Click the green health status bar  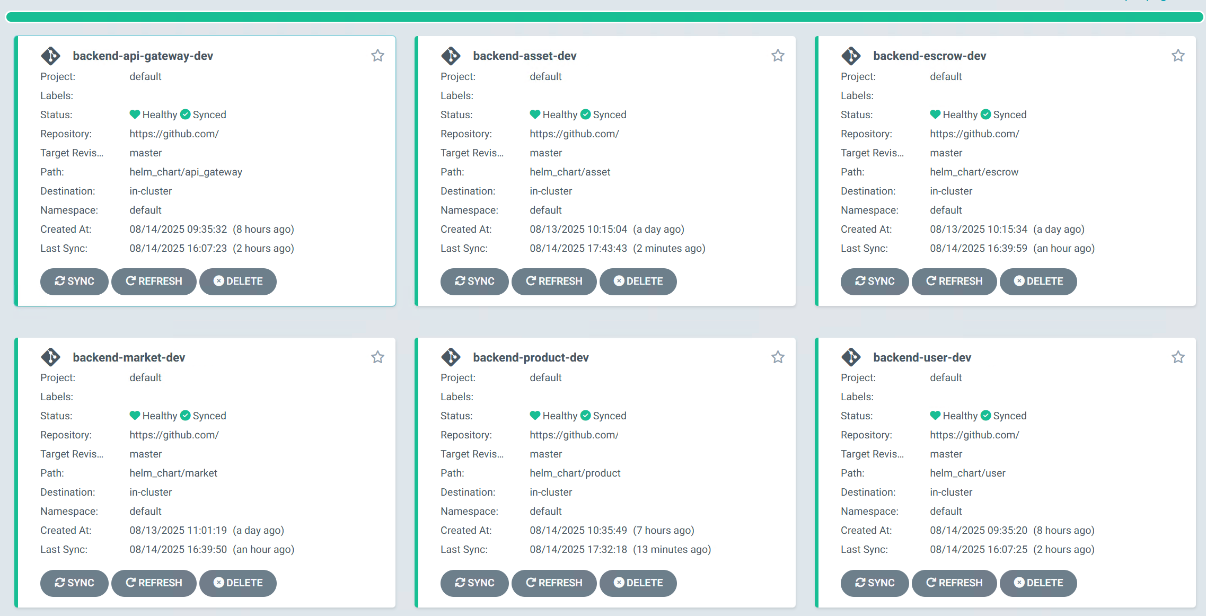point(604,17)
